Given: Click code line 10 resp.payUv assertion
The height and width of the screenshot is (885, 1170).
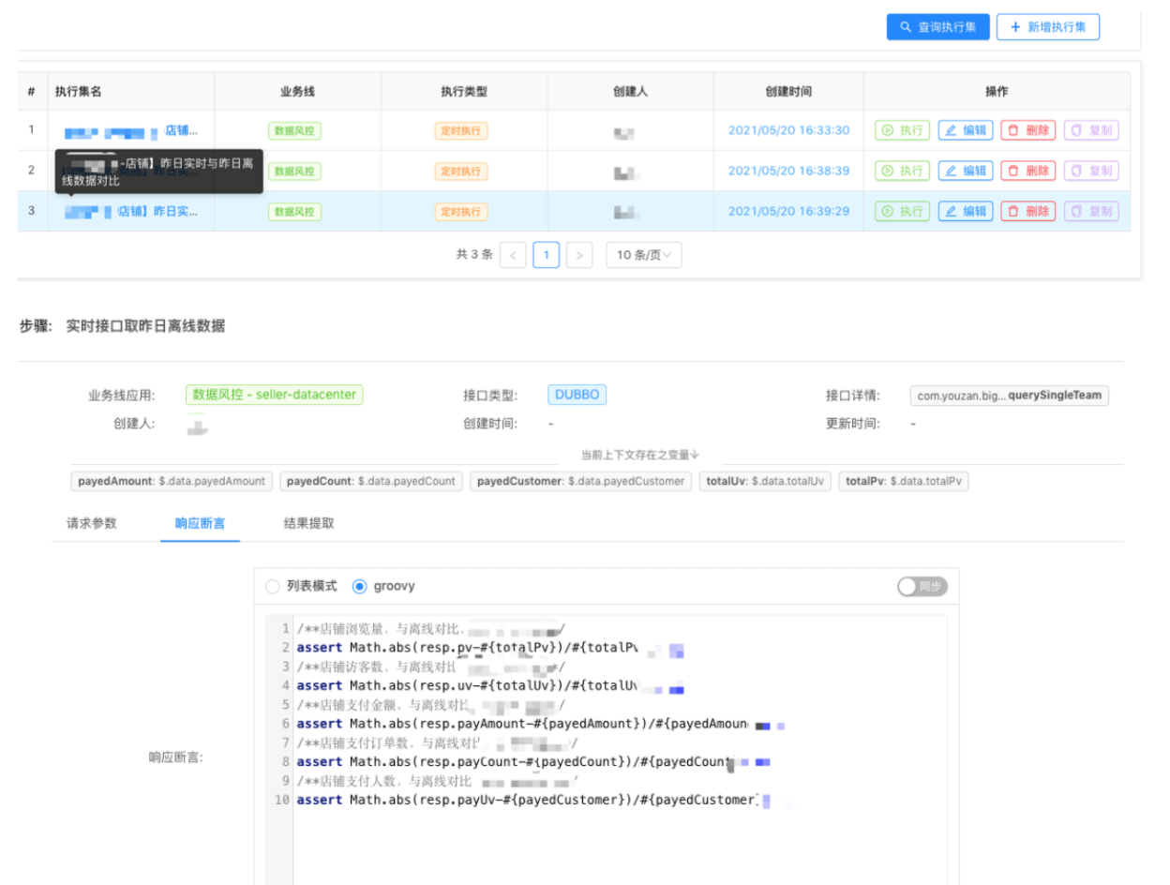Looking at the screenshot, I should pos(533,800).
